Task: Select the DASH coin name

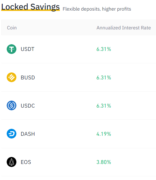Action: click(28, 134)
